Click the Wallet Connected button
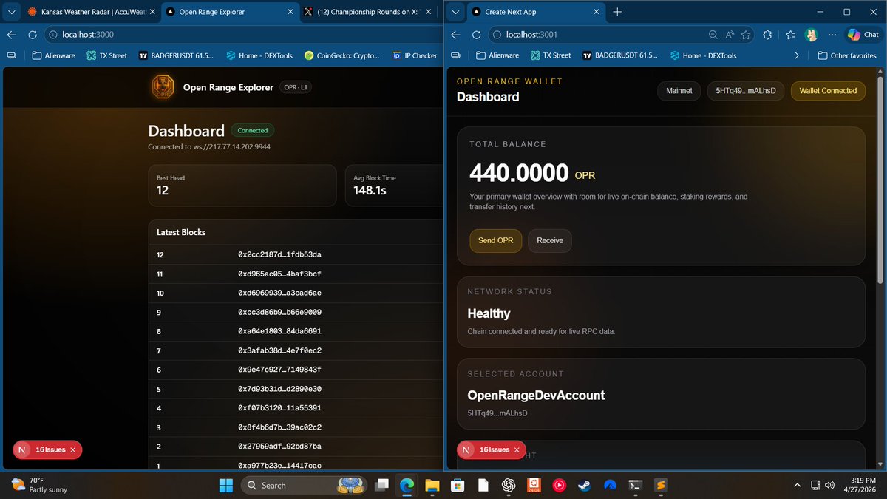 pos(828,91)
